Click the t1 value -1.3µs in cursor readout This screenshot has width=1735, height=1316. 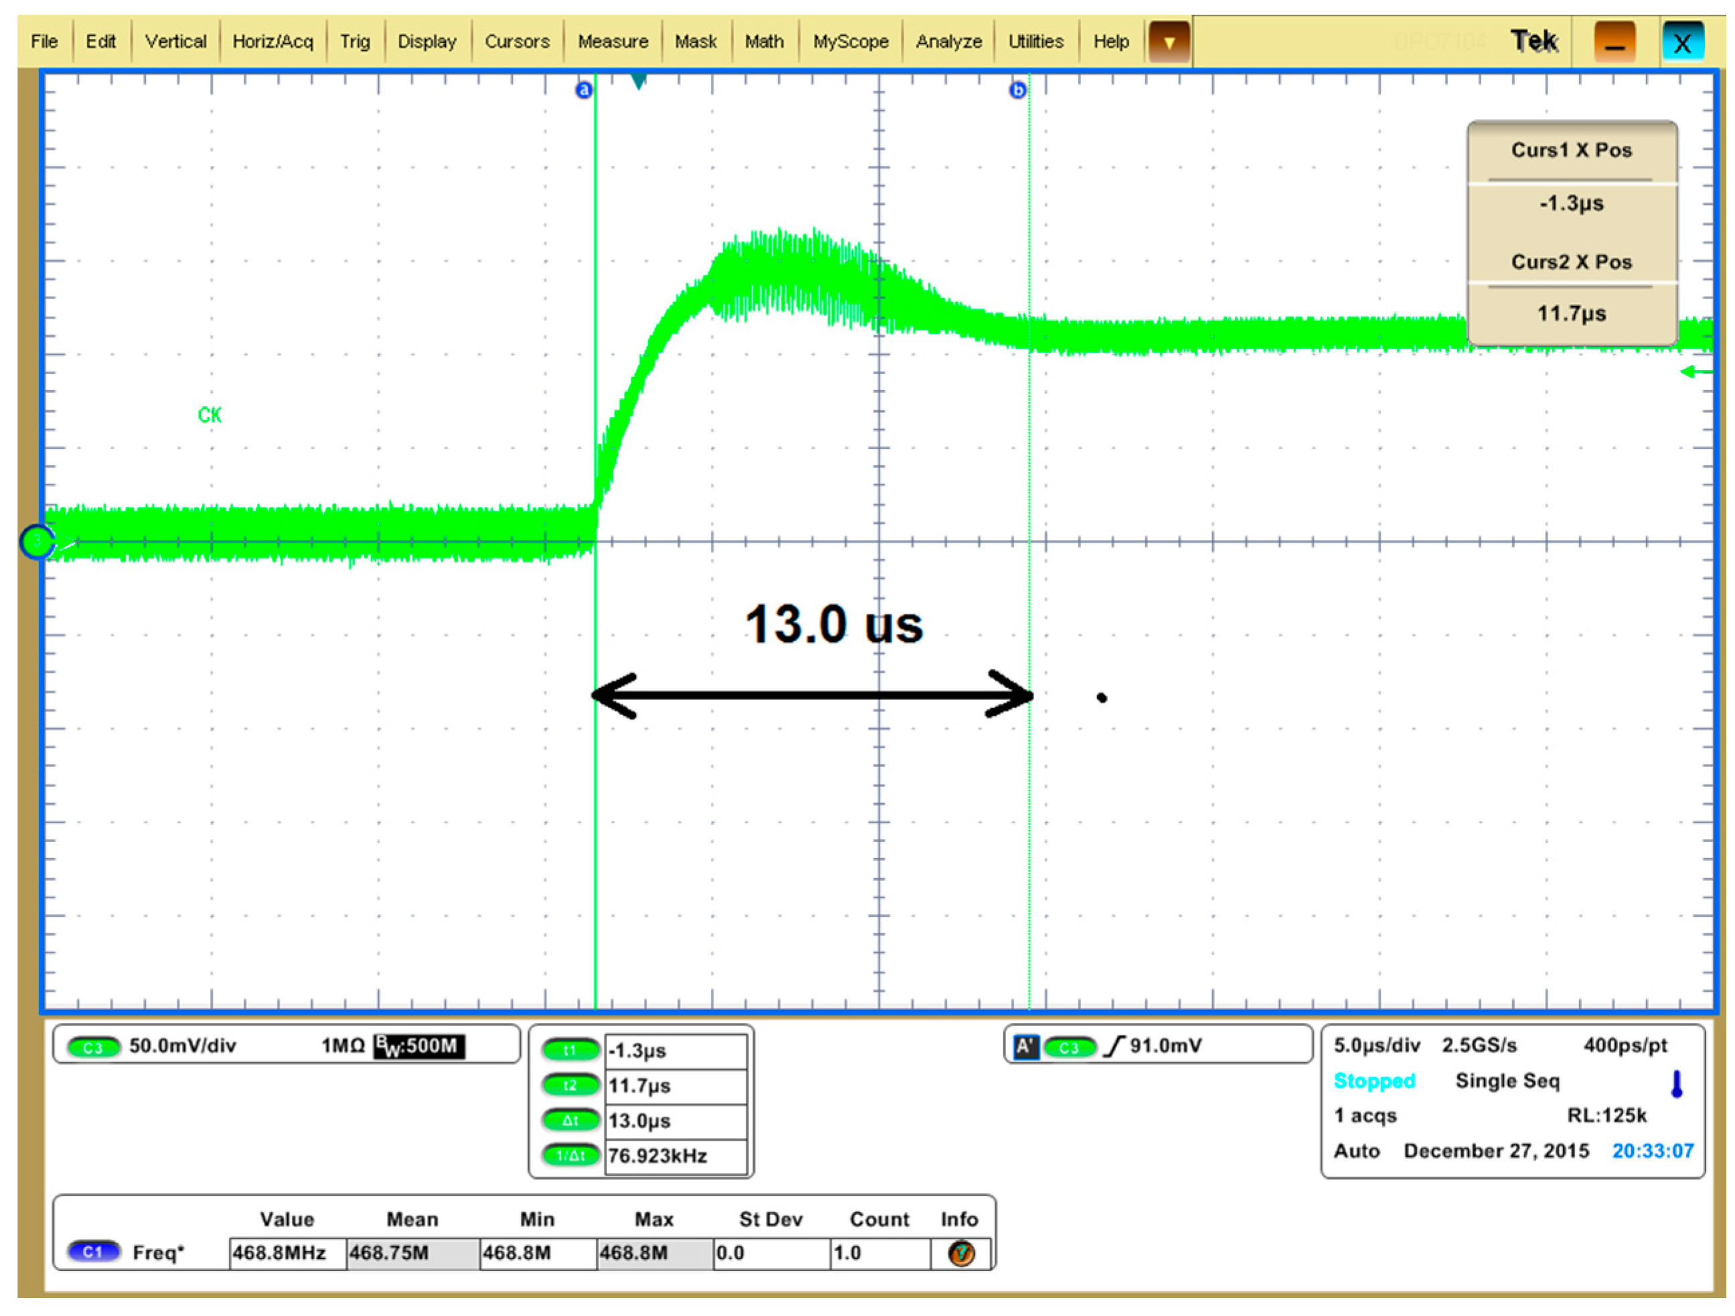click(675, 1051)
